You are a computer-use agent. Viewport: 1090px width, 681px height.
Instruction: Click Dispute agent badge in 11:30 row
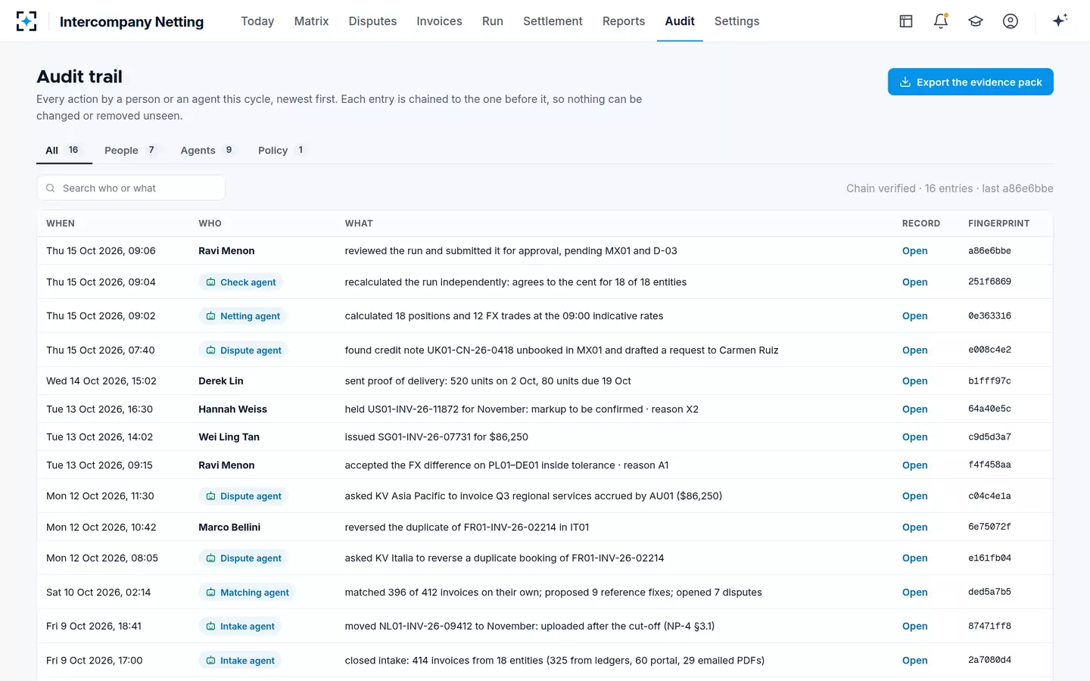click(x=244, y=496)
